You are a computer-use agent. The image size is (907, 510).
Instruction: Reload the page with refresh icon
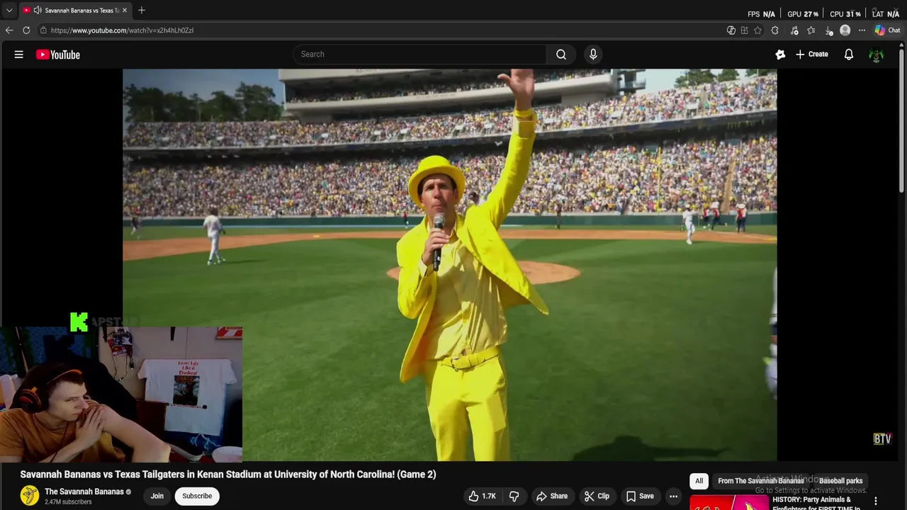tap(26, 30)
